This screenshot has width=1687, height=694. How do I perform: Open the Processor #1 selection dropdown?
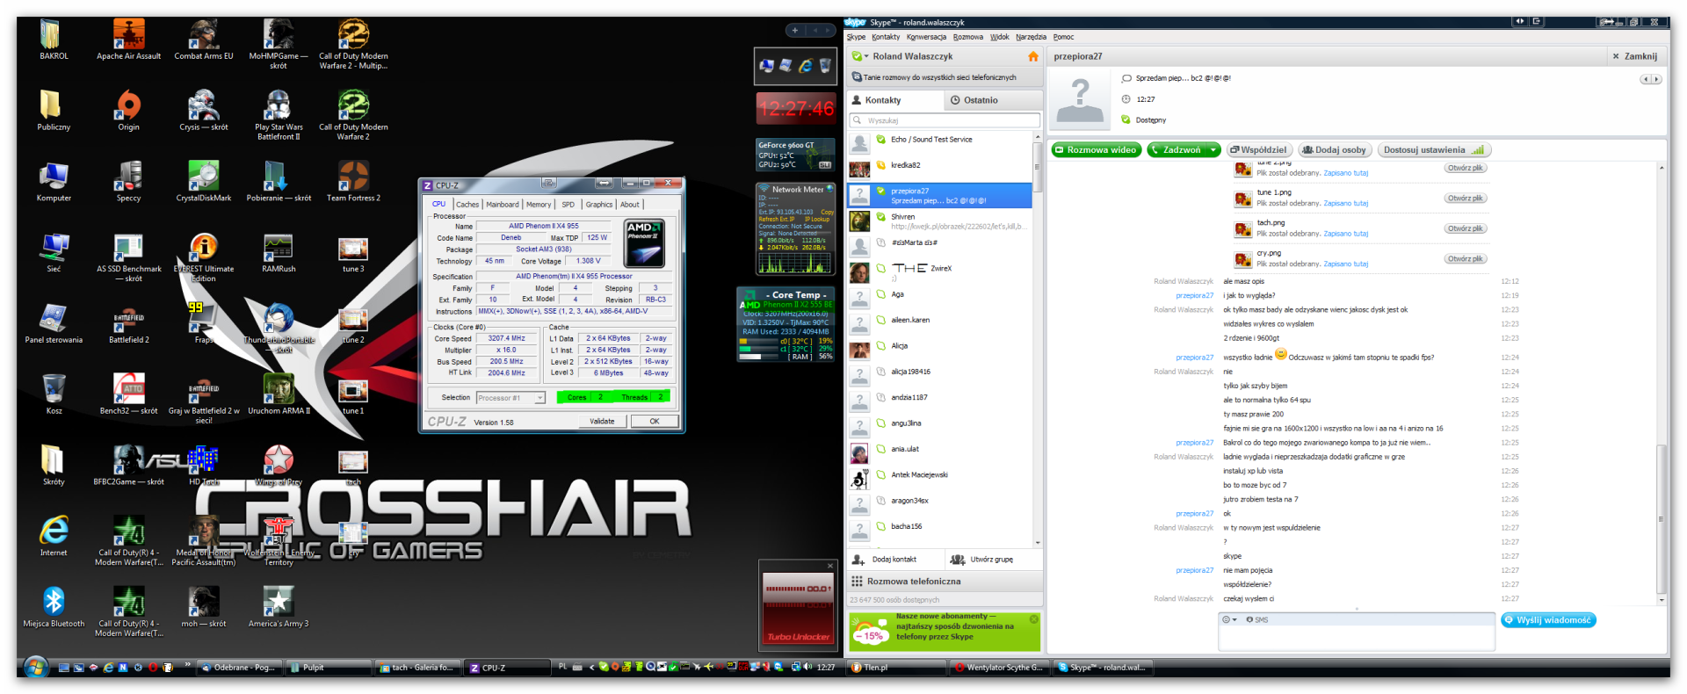(539, 398)
